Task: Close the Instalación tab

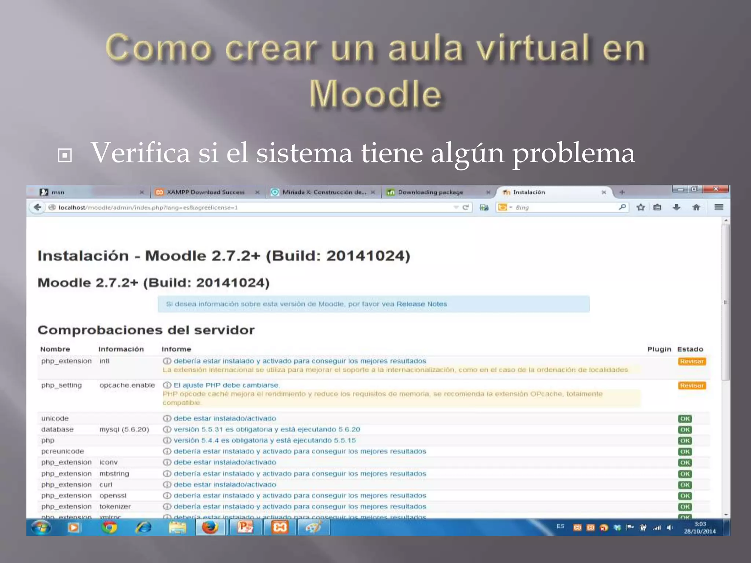Action: click(604, 192)
